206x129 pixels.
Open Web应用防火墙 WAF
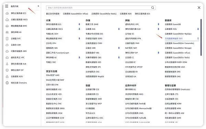click(55, 80)
